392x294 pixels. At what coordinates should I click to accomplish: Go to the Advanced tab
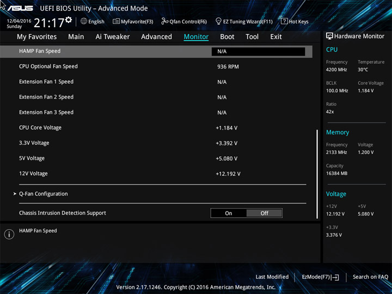pos(156,37)
